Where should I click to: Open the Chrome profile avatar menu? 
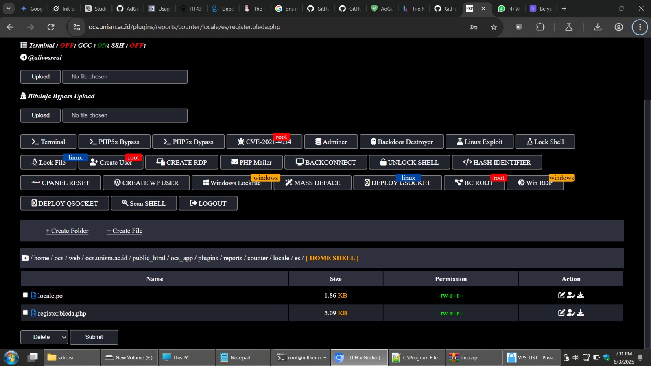pos(618,27)
